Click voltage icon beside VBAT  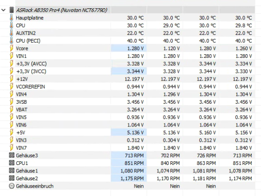(11, 109)
